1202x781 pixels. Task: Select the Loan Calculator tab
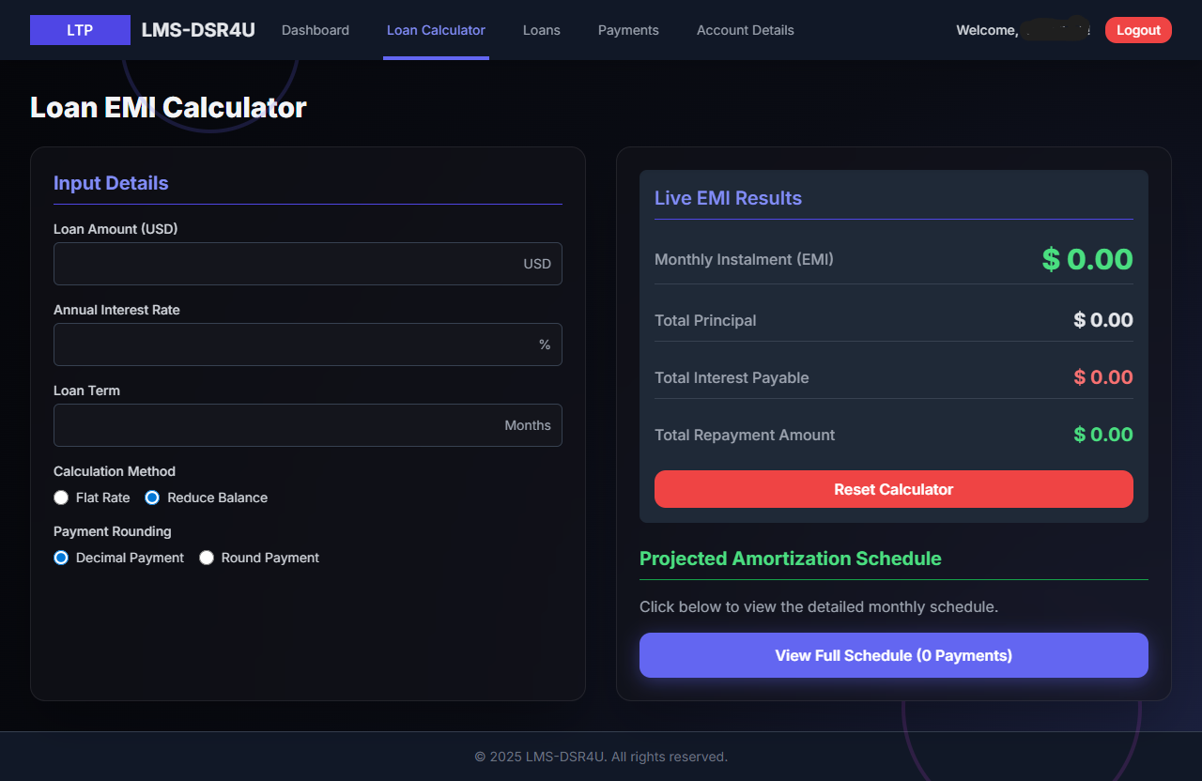pyautogui.click(x=436, y=29)
